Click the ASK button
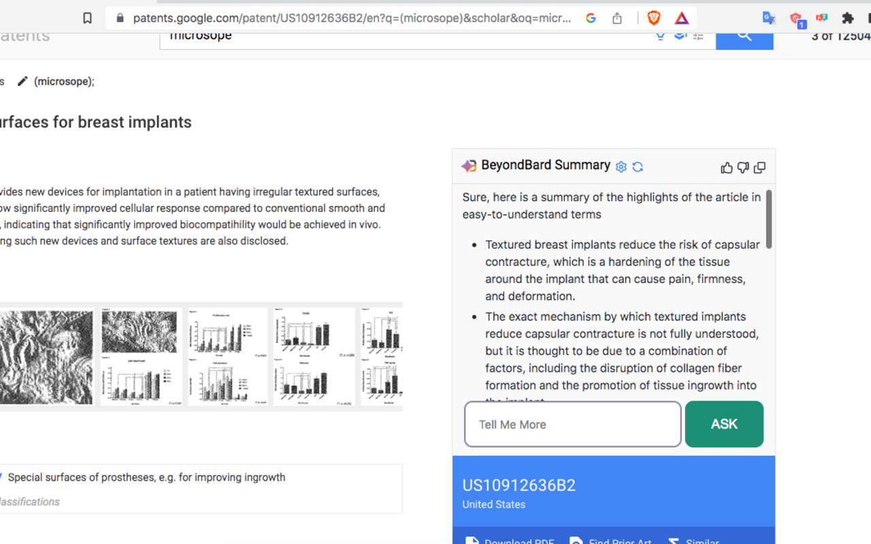The image size is (871, 544). 724,424
